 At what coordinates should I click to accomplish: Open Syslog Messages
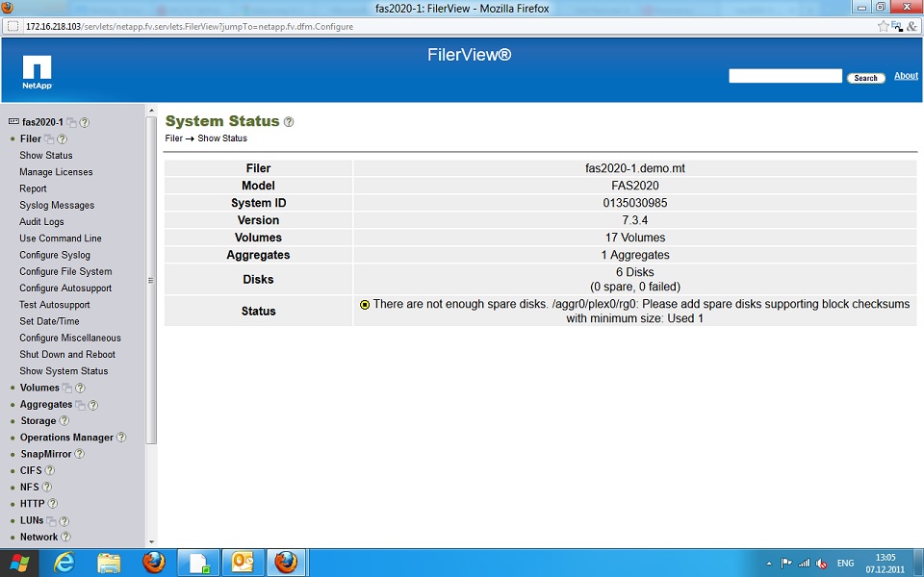57,205
